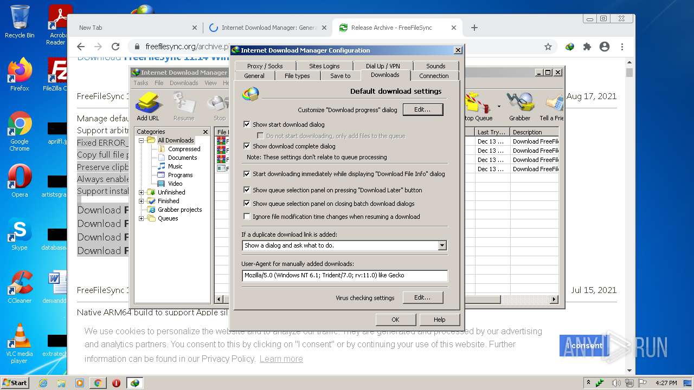This screenshot has width=694, height=390.
Task: Expand the Unfinished tree node
Action: [142, 192]
